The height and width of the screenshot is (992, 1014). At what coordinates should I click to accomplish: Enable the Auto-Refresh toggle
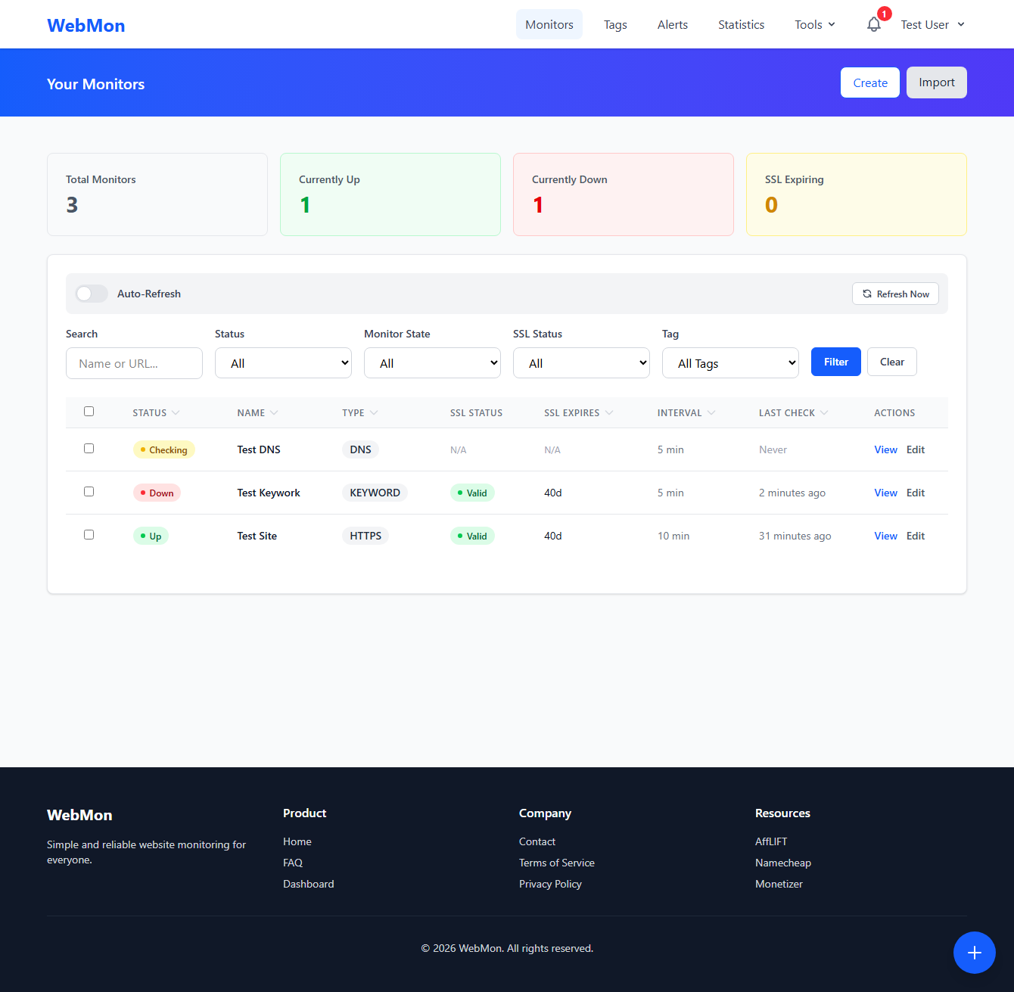[91, 294]
